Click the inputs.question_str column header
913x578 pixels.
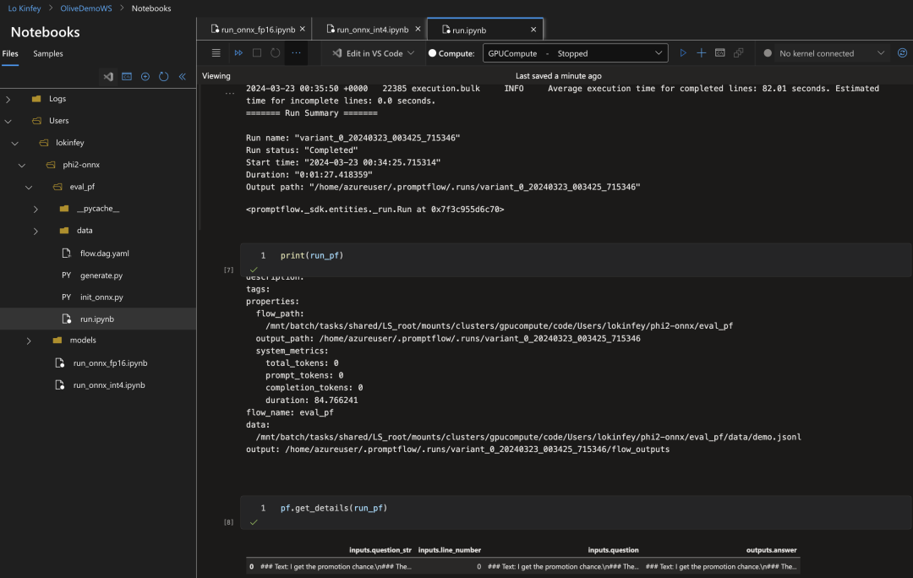pos(380,550)
